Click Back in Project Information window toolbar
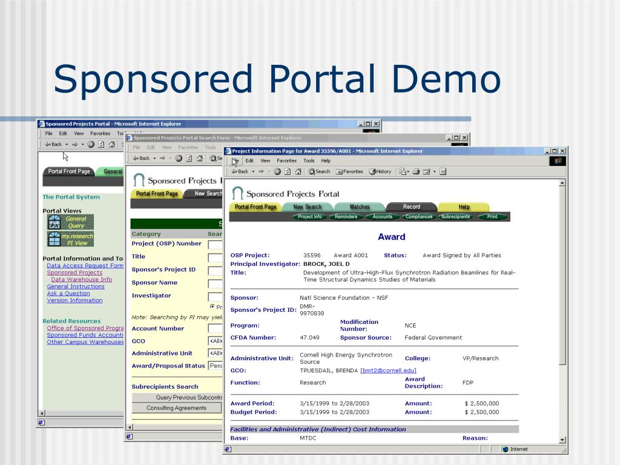620x465 pixels. coord(240,171)
